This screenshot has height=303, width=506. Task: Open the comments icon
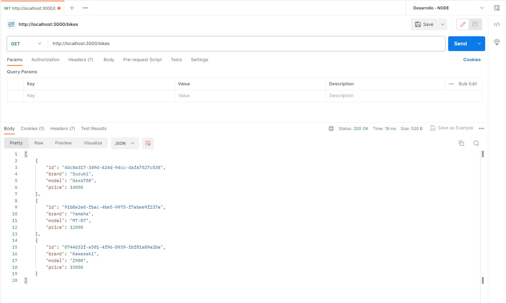[x=475, y=24]
